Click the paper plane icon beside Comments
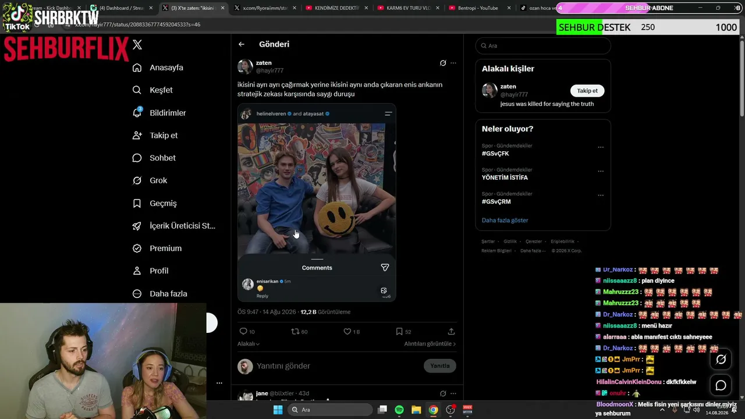 [x=385, y=268]
